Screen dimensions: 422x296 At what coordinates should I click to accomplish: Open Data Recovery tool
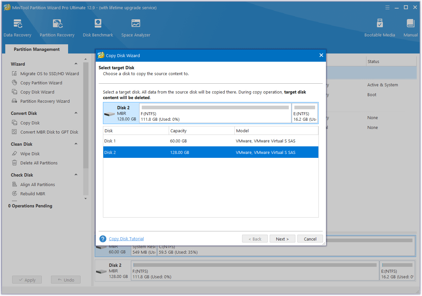tap(17, 28)
